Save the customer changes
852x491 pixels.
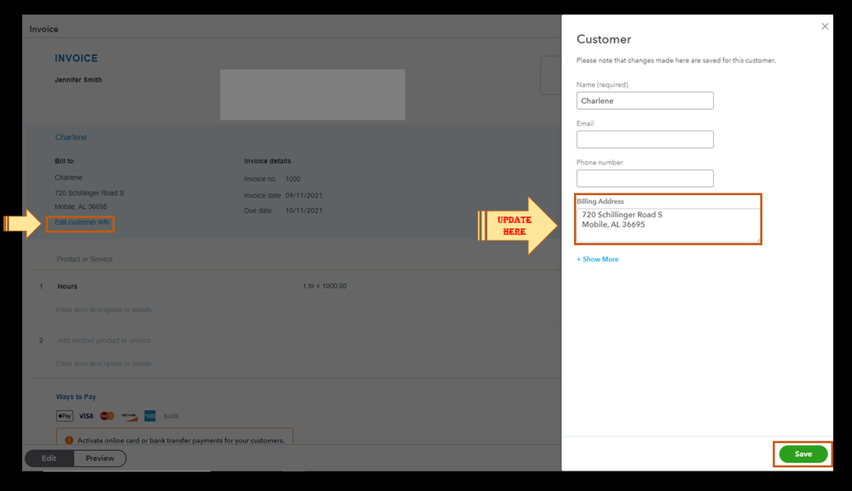[x=802, y=454]
